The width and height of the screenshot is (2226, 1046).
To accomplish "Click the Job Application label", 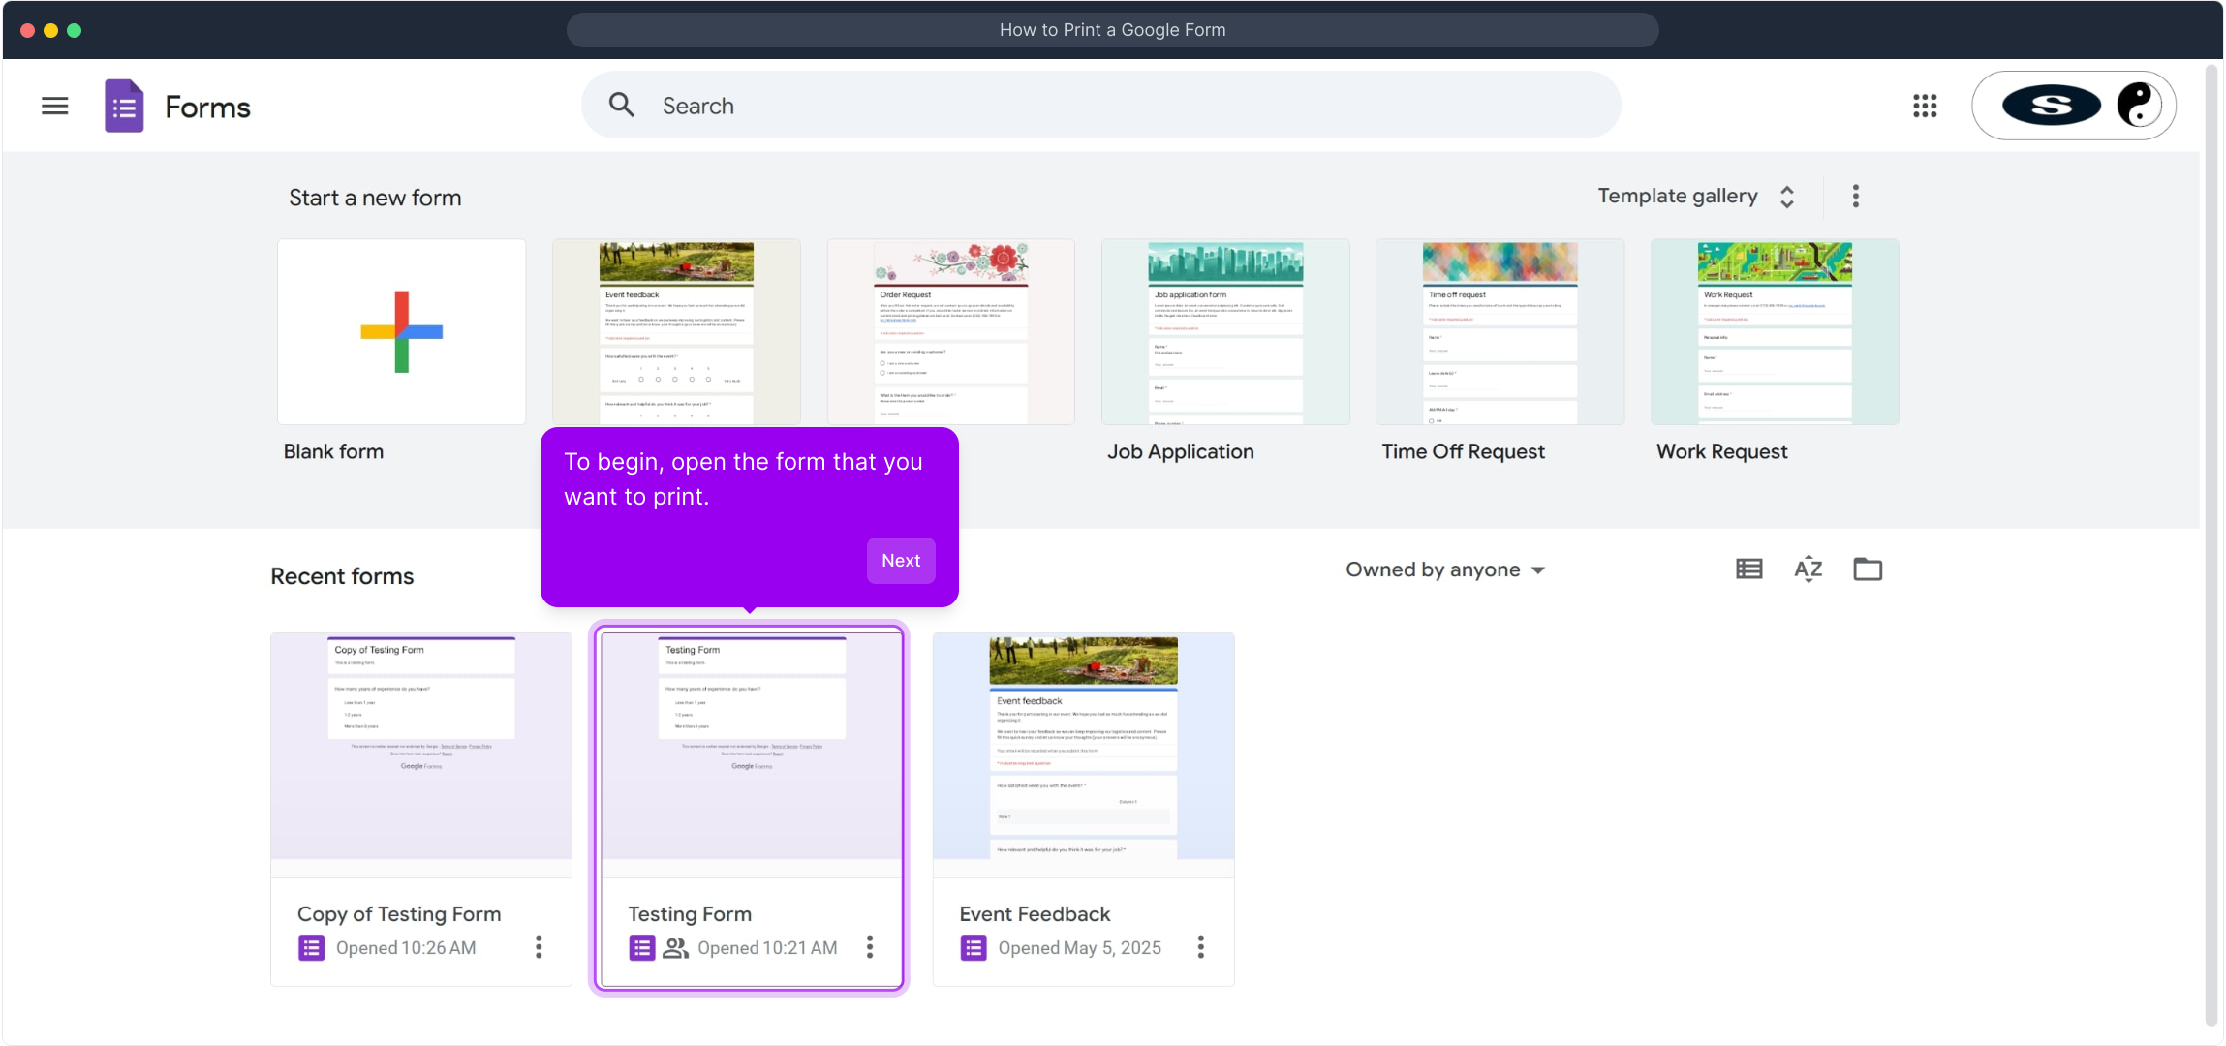I will click(x=1180, y=451).
